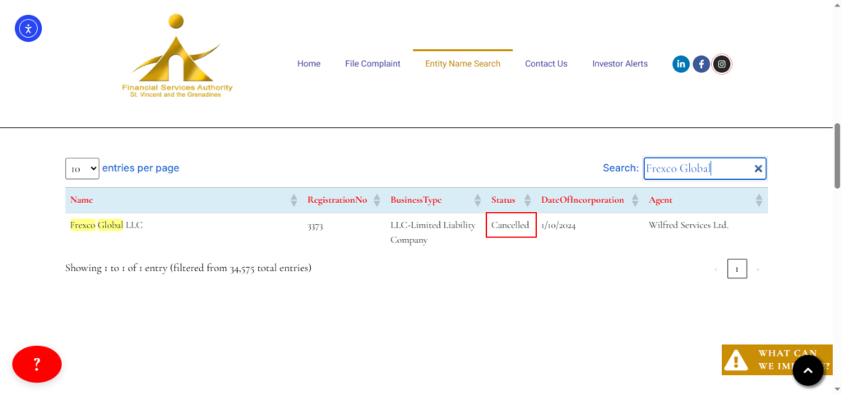Click the Financial Services Authority logo

177,57
